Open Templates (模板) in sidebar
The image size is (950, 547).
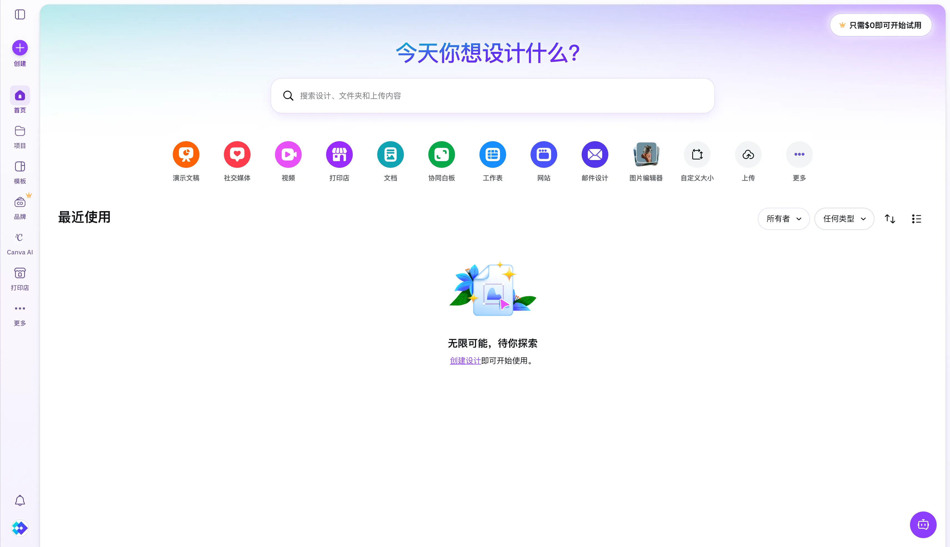pos(20,172)
